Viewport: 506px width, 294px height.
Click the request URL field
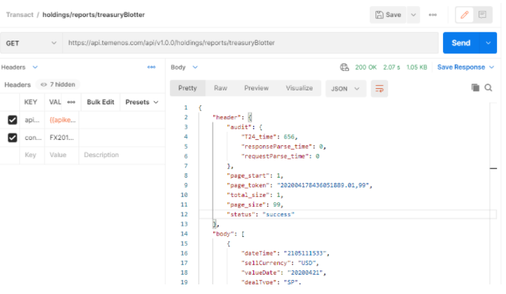[250, 43]
